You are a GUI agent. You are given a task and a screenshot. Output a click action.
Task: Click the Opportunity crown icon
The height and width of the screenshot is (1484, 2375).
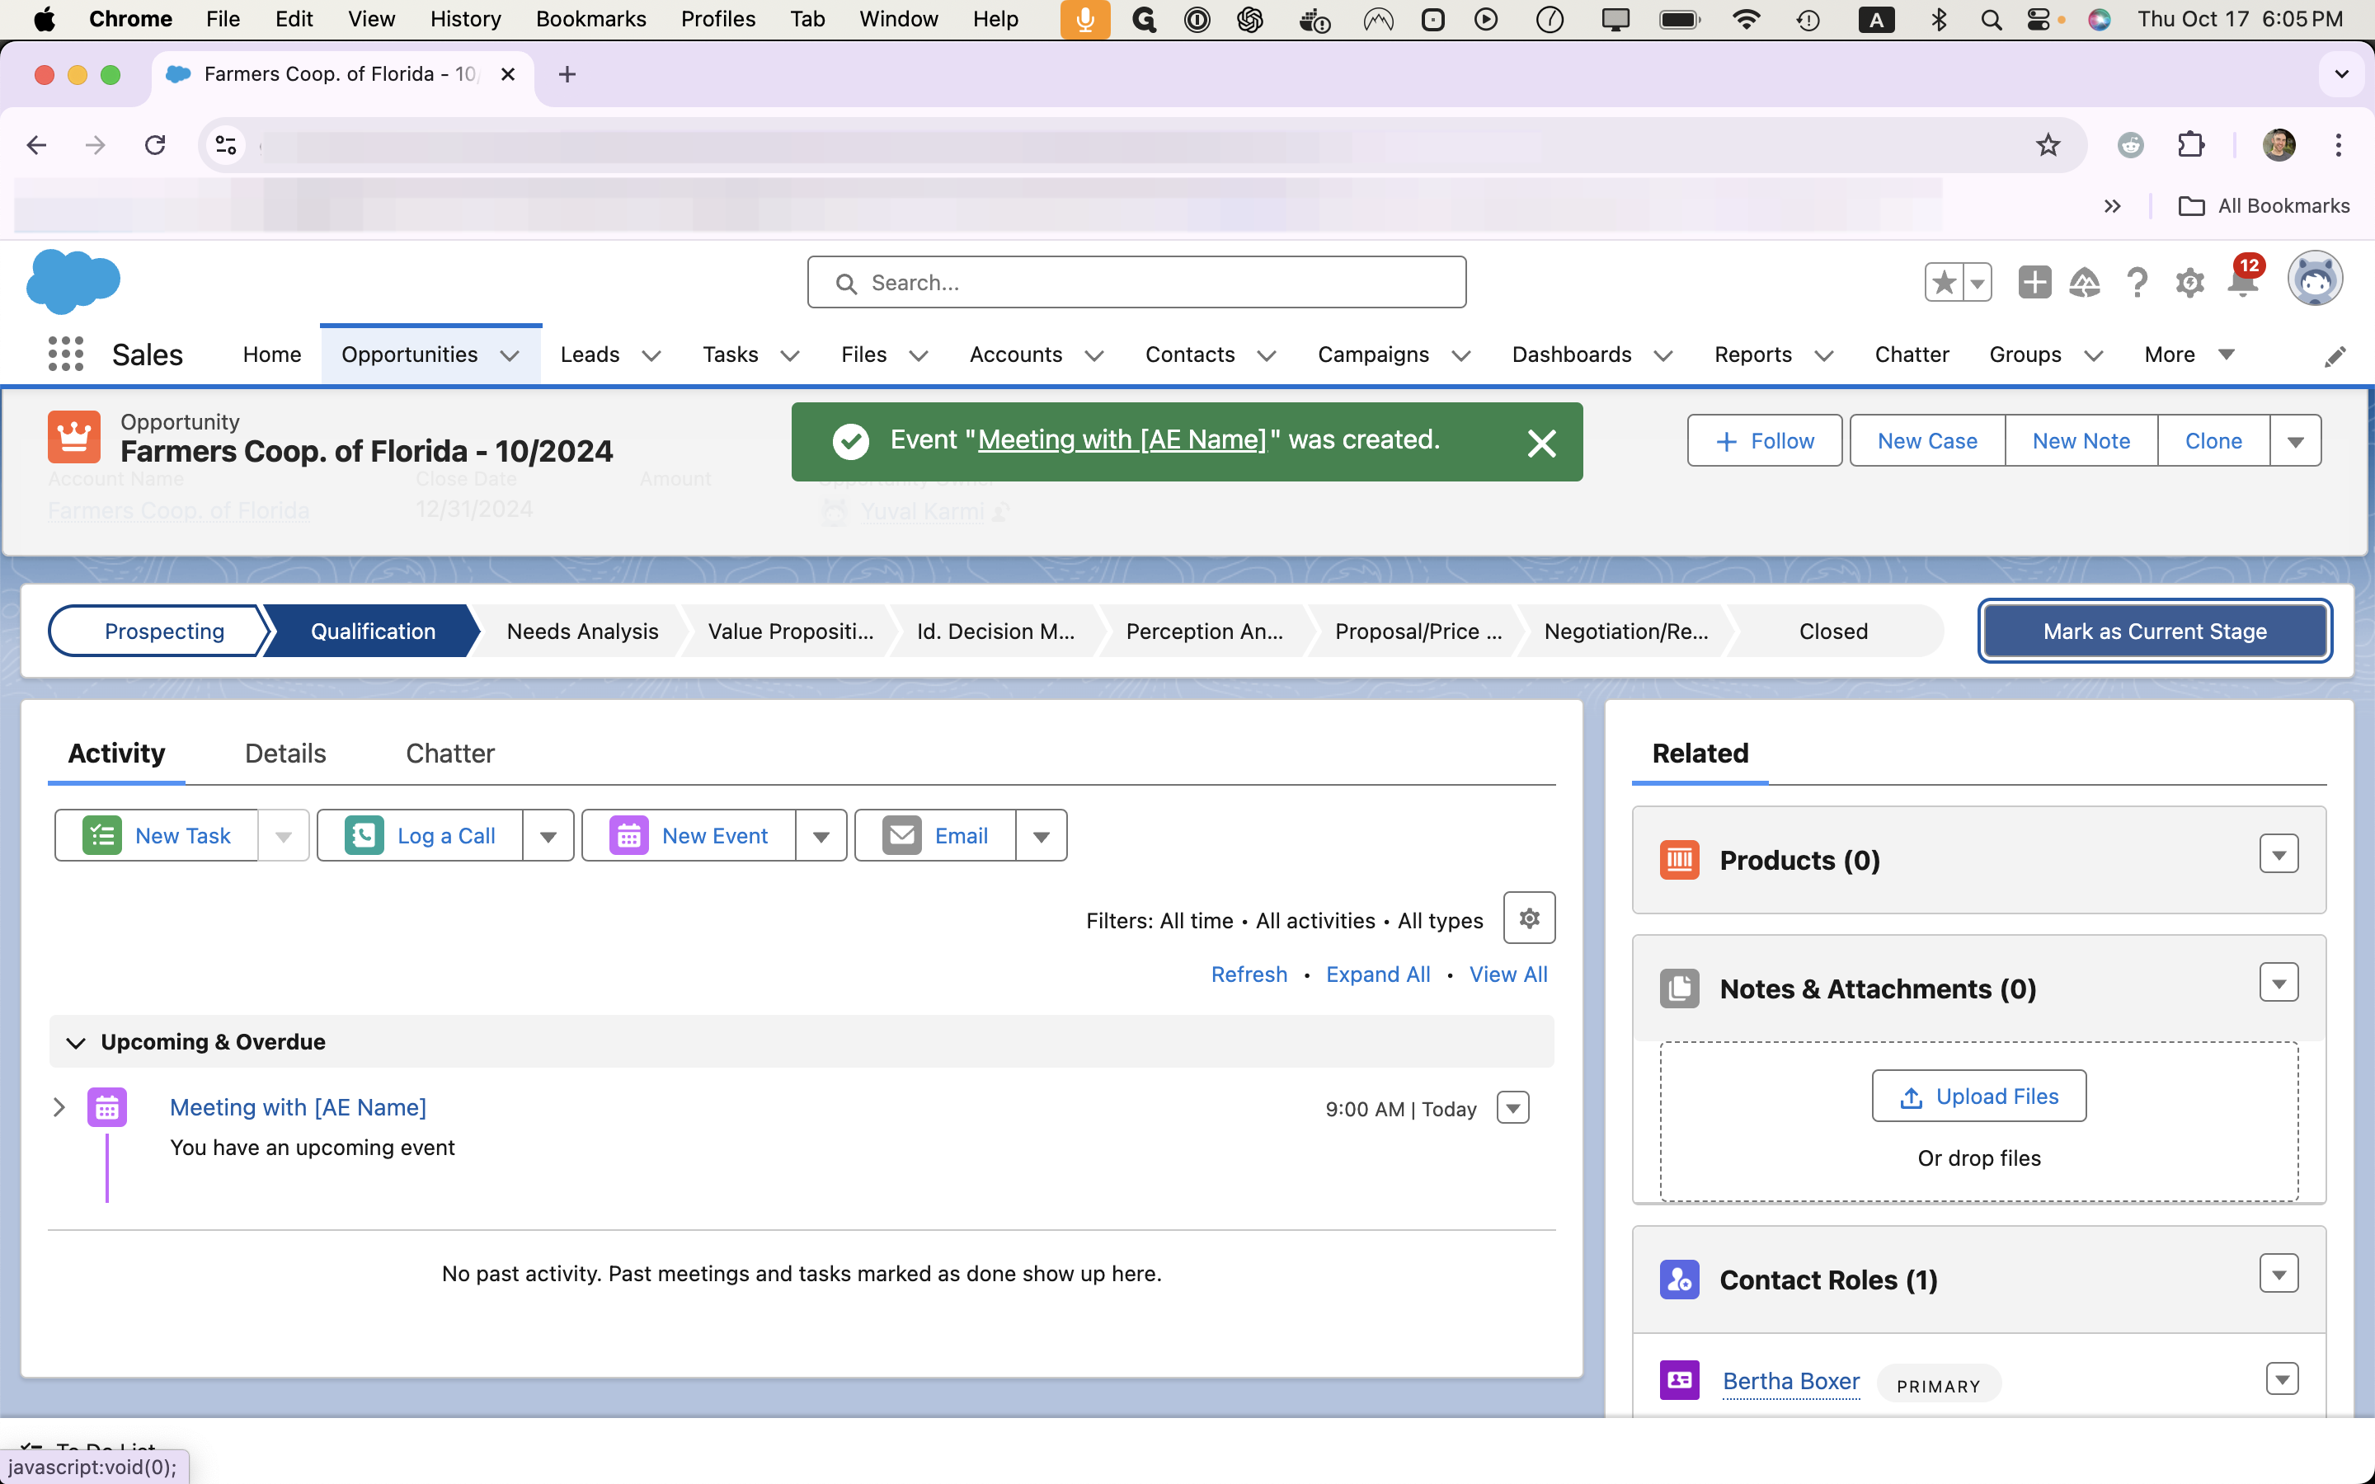click(x=74, y=437)
